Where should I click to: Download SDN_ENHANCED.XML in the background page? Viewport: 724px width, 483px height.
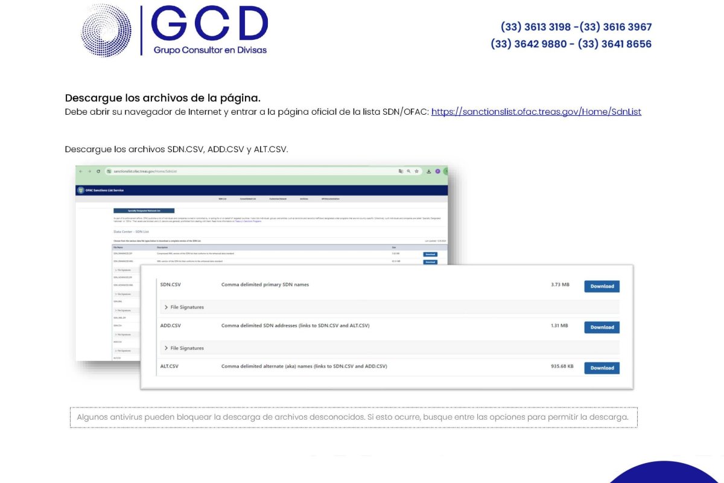tap(430, 262)
